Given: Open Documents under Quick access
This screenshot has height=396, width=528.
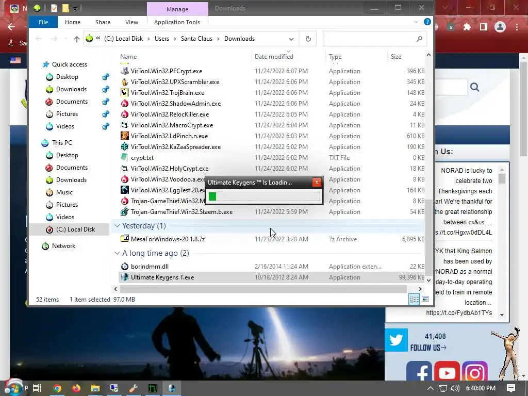Looking at the screenshot, I should click(72, 102).
